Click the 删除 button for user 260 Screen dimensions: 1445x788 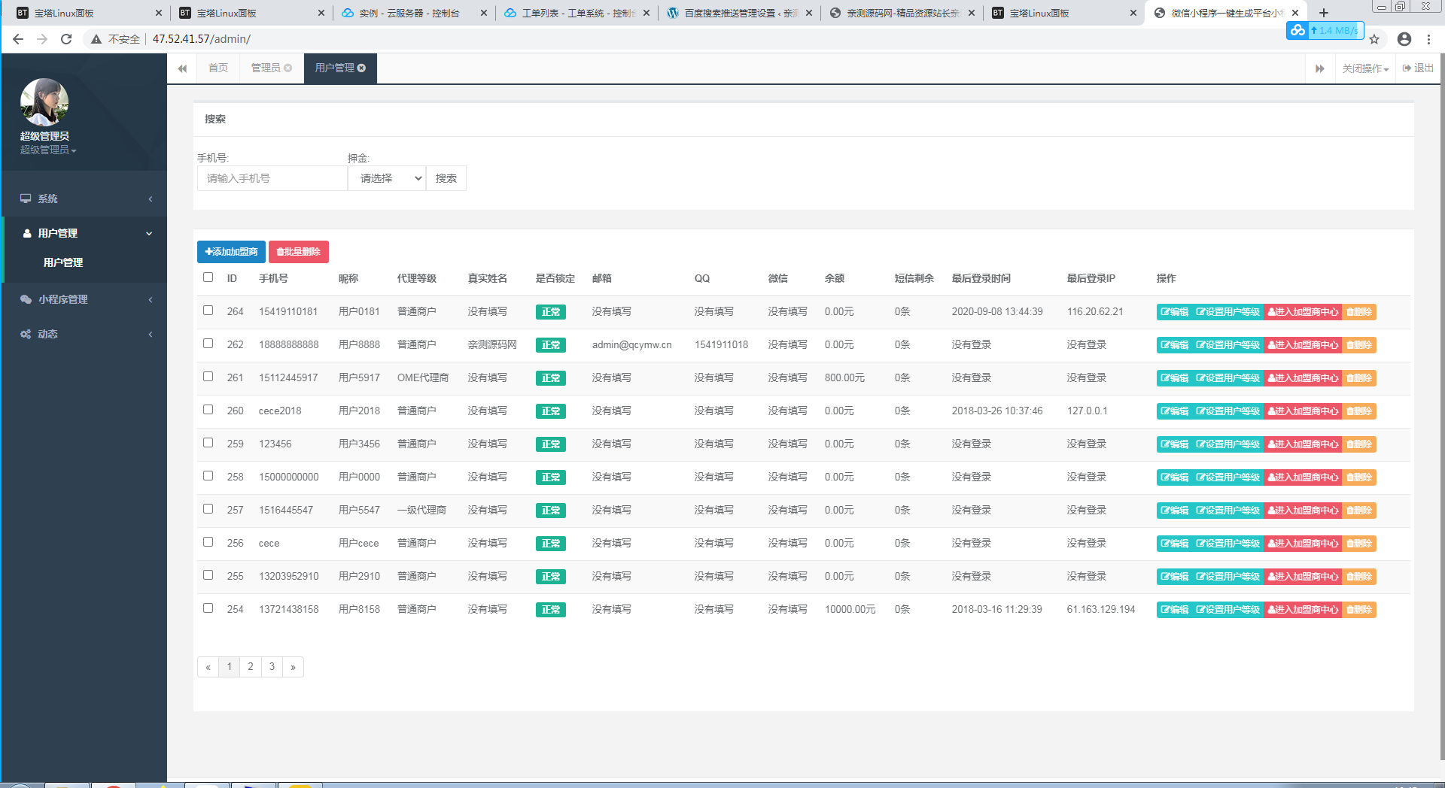click(1359, 411)
